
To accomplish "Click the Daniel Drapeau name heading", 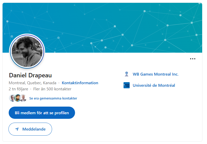I will point(30,75).
